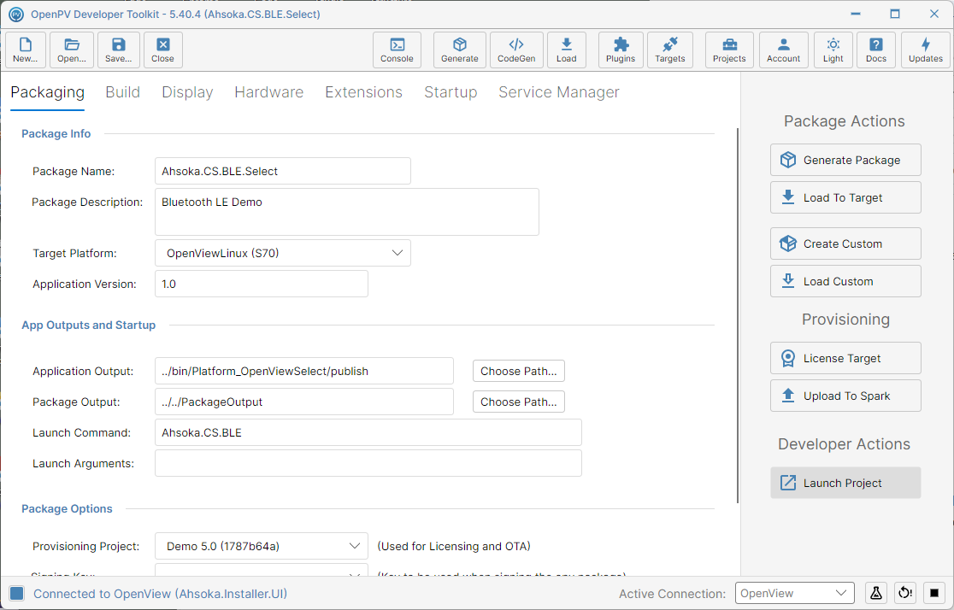Choose path for Package Output
This screenshot has height=610, width=954.
coord(518,402)
